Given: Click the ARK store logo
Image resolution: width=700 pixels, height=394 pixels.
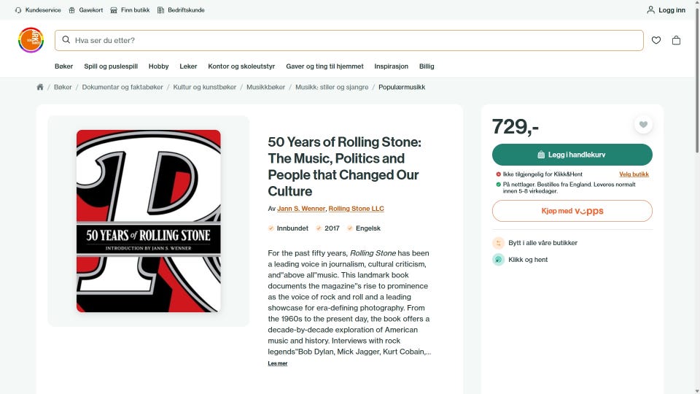Looking at the screenshot, I should 31,40.
